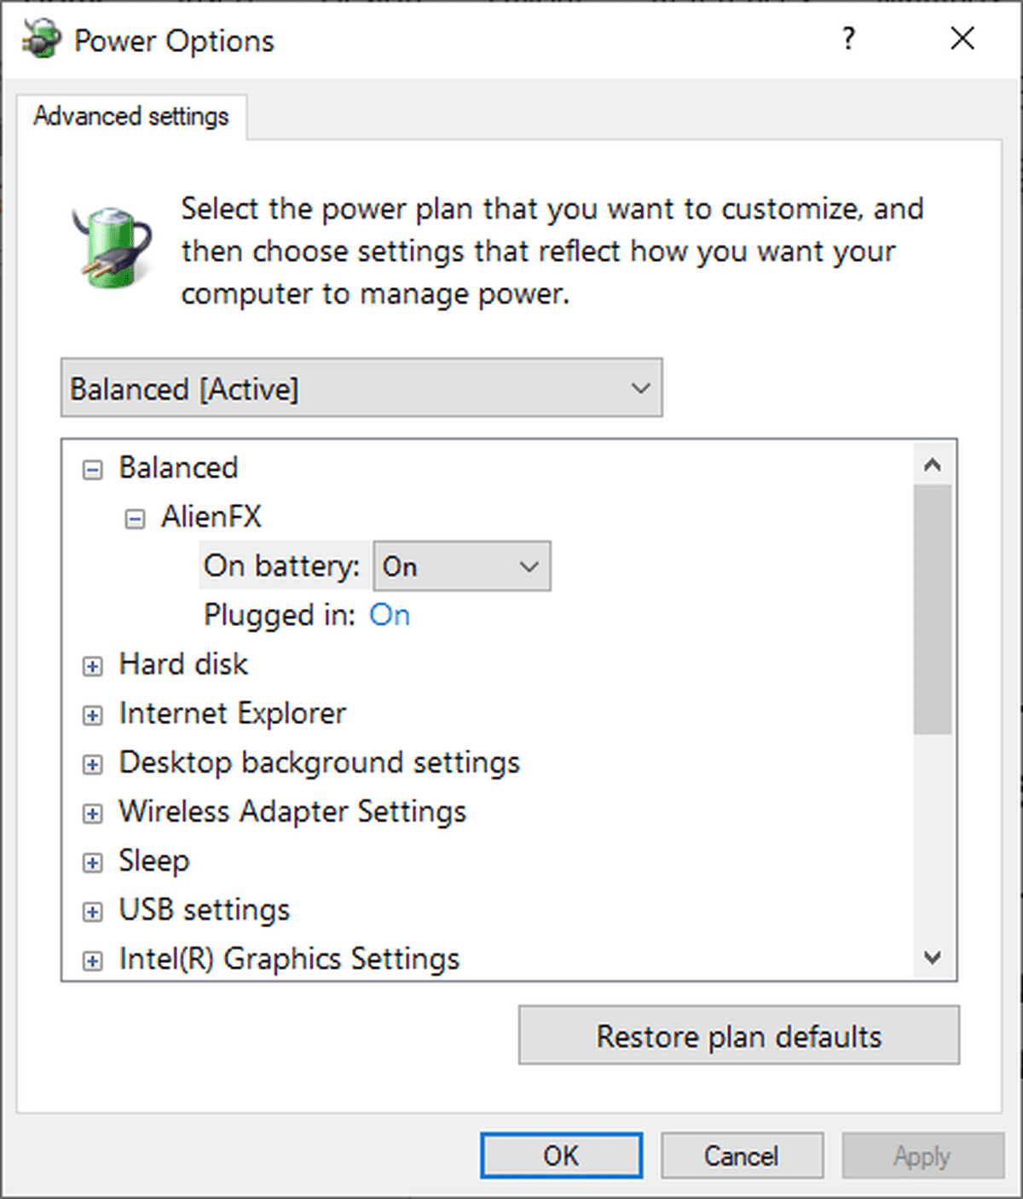Expand Desktop background settings
Image resolution: width=1023 pixels, height=1199 pixels.
(x=92, y=764)
